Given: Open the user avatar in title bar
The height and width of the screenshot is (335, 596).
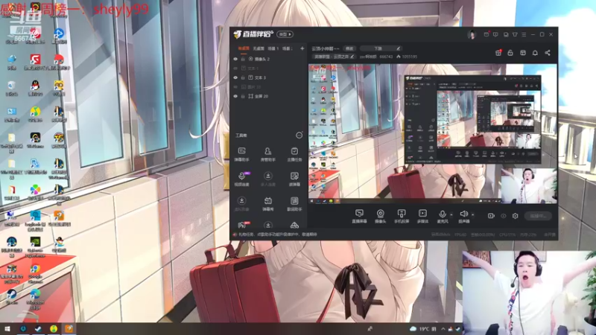Looking at the screenshot, I should [472, 34].
